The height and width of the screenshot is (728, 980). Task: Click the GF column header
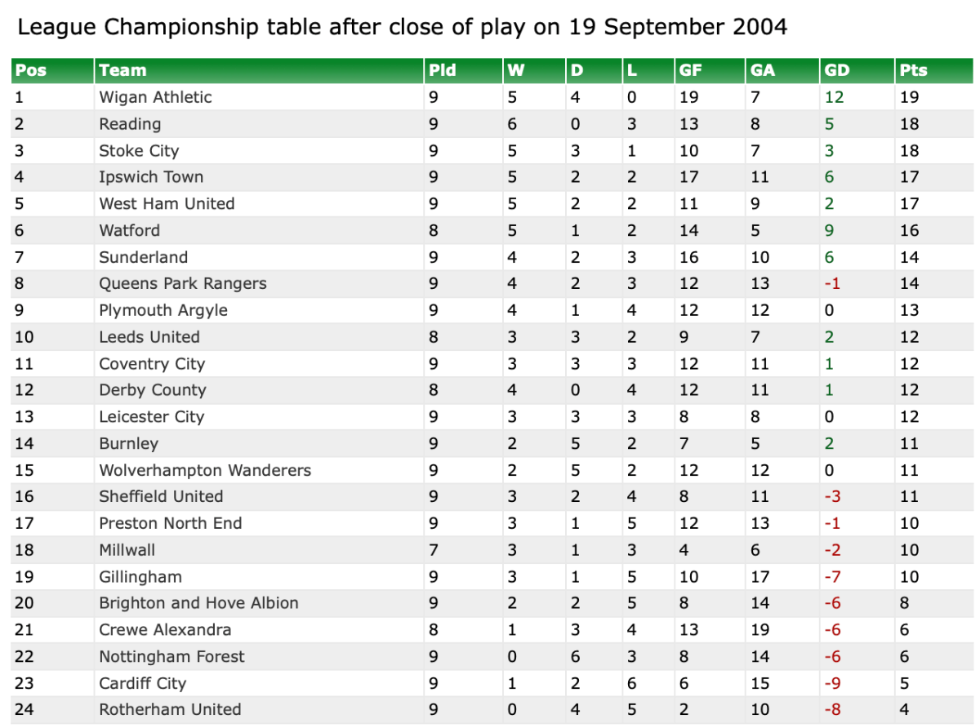690,70
